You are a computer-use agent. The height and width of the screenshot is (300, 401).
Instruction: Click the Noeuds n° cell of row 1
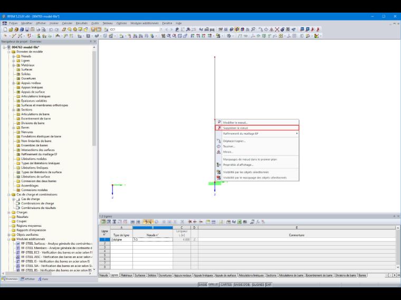coord(152,240)
